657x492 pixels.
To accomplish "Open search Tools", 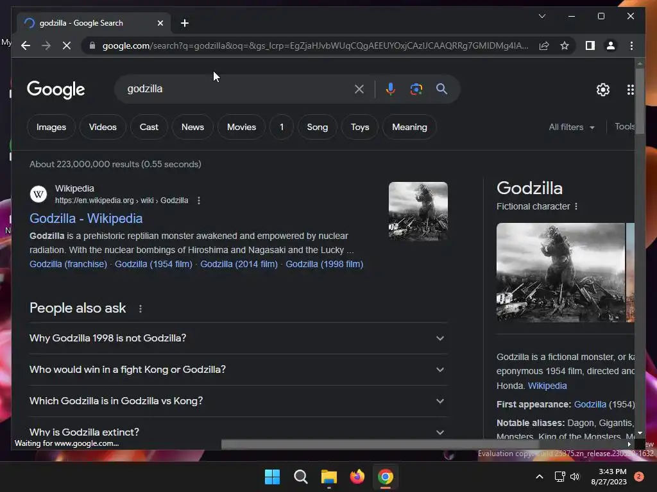I will [624, 127].
